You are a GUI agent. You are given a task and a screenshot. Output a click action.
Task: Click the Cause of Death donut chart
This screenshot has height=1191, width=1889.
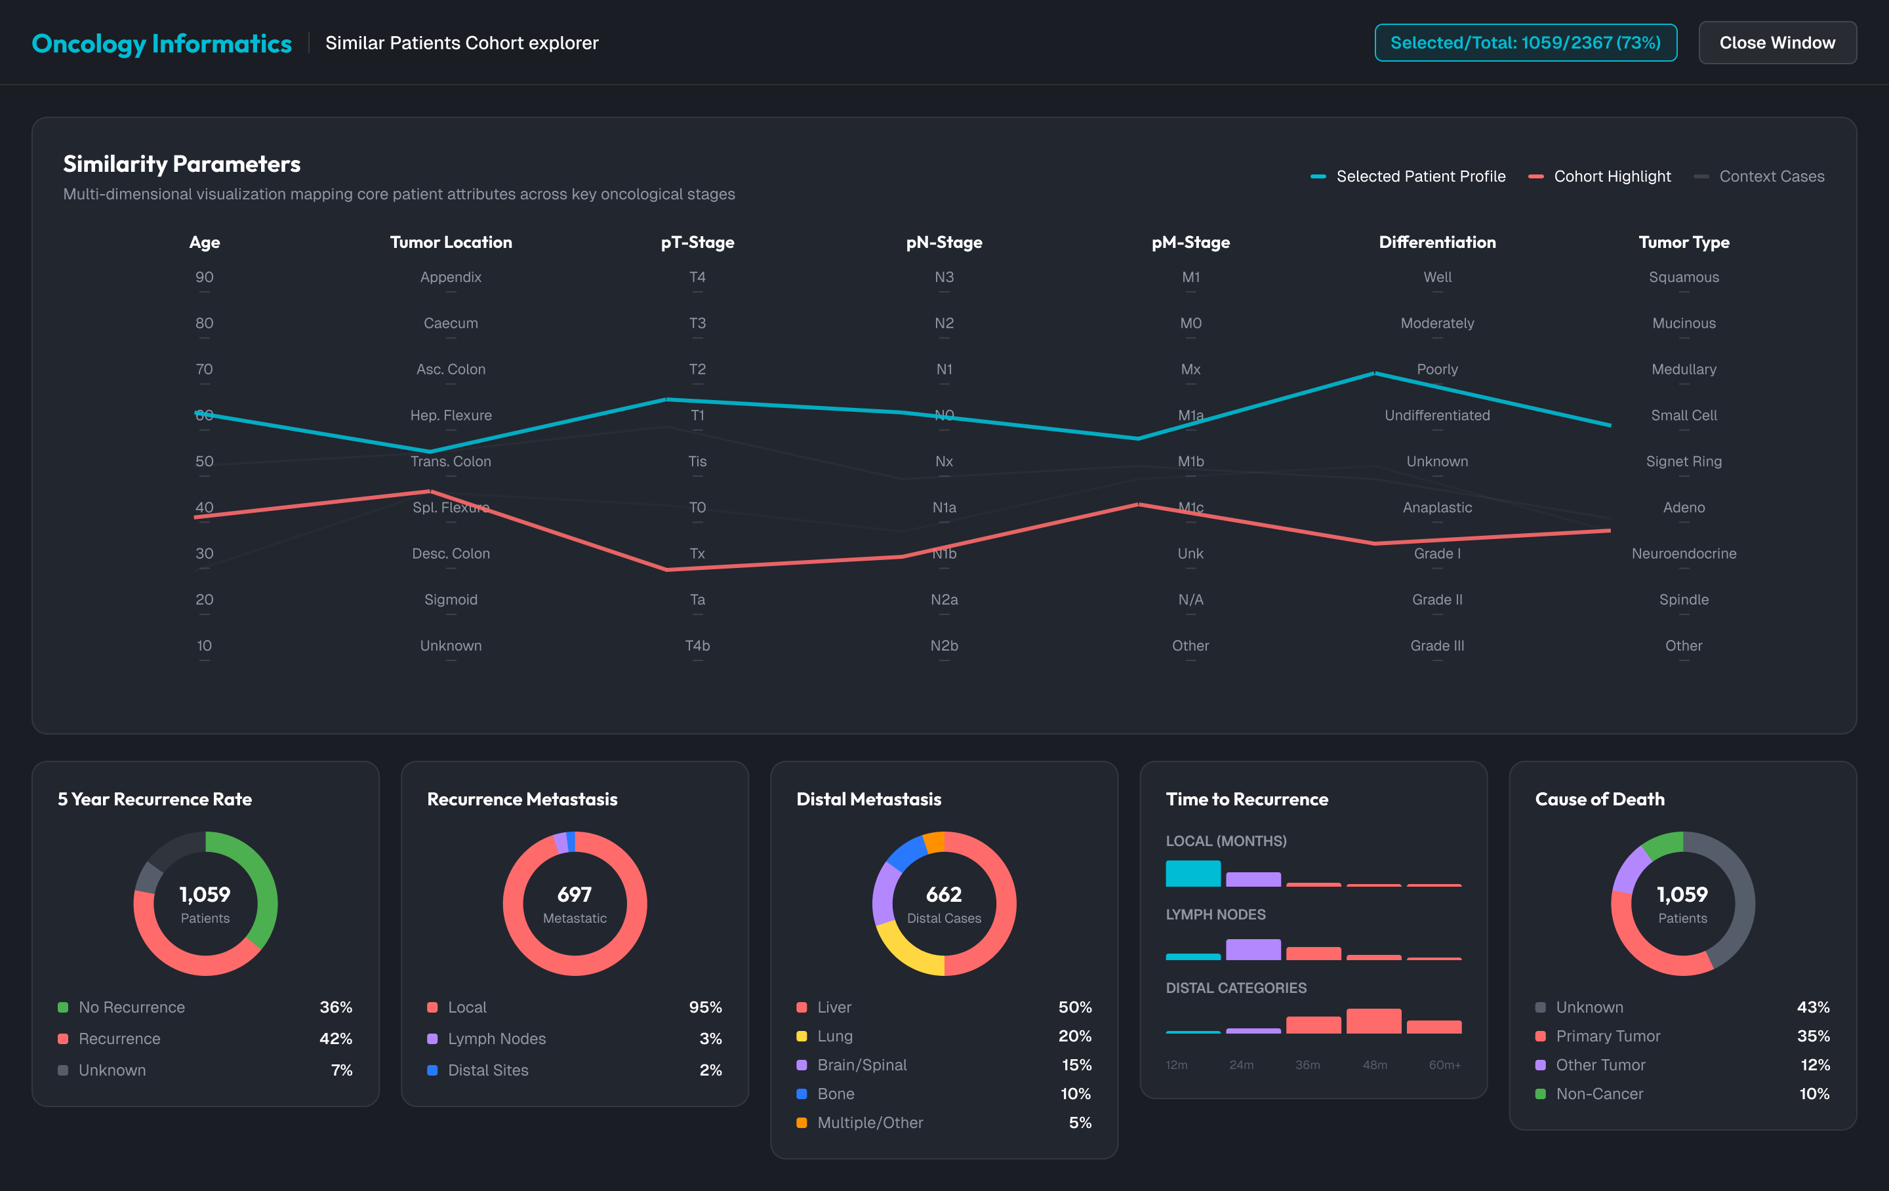[1684, 904]
